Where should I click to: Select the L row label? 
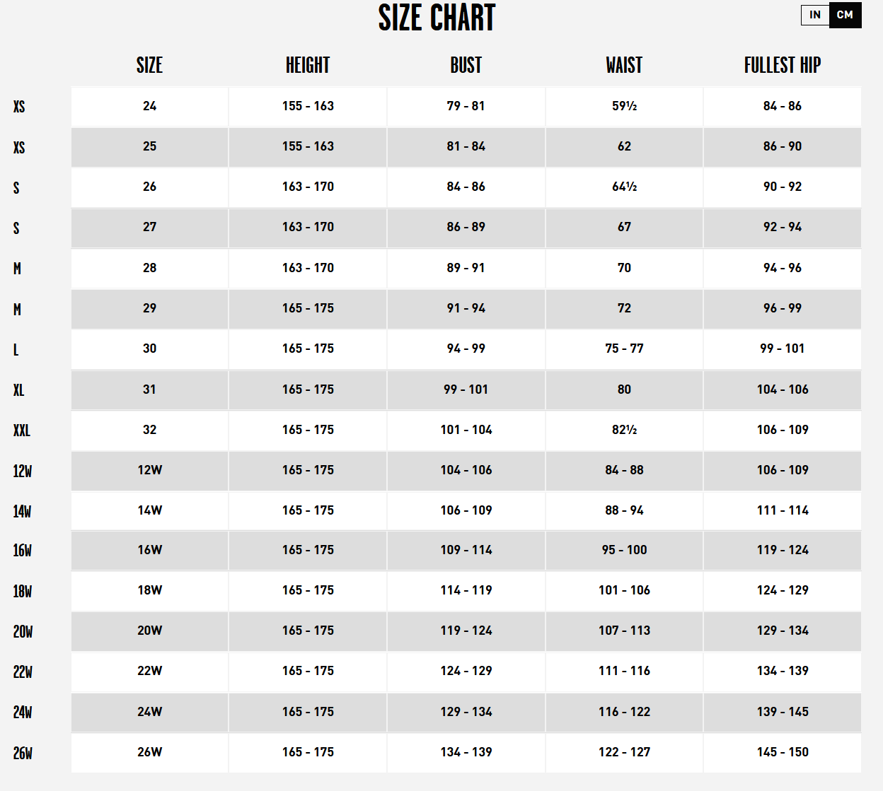(16, 350)
